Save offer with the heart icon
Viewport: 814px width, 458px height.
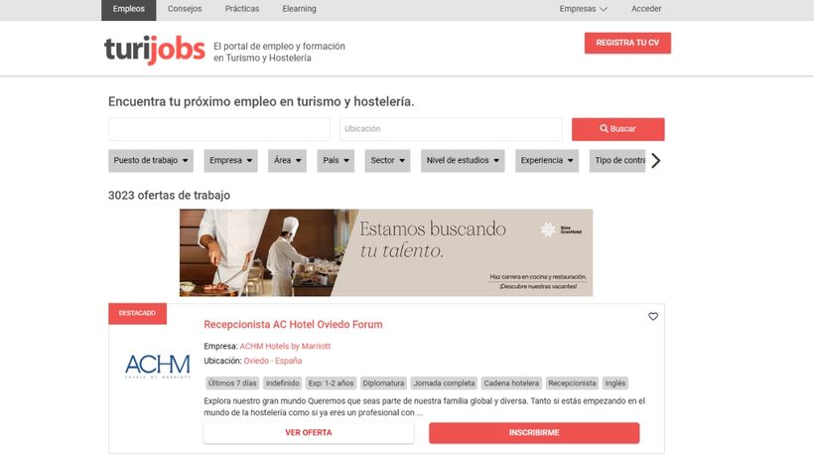tap(652, 316)
